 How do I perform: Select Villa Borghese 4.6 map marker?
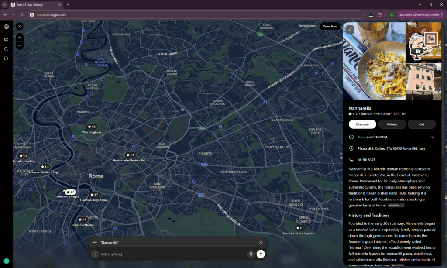pyautogui.click(x=92, y=127)
